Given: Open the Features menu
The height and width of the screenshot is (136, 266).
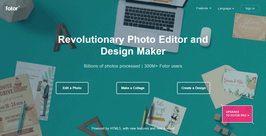Looking at the screenshot, I should pyautogui.click(x=204, y=8).
